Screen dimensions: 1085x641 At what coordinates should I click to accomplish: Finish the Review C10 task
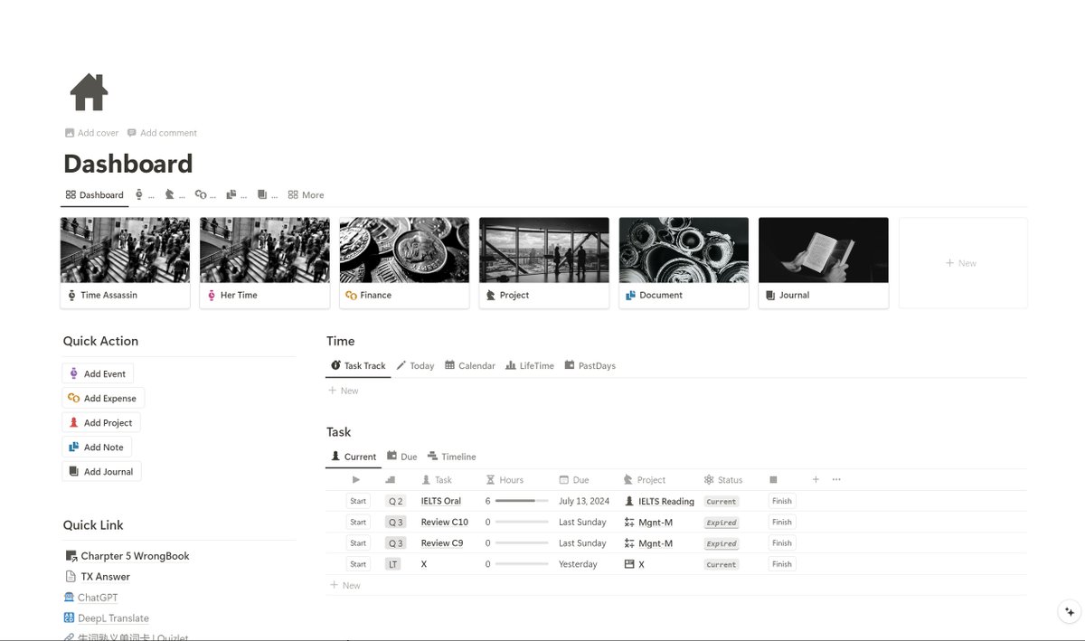click(782, 522)
